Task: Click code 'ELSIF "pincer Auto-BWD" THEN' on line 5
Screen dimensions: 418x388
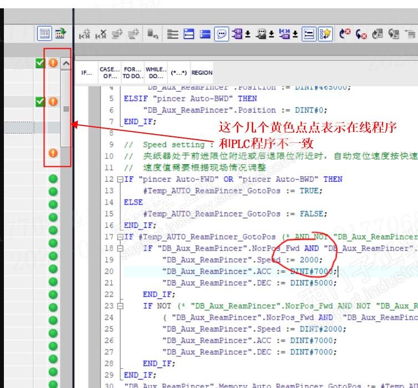Action: tap(190, 99)
